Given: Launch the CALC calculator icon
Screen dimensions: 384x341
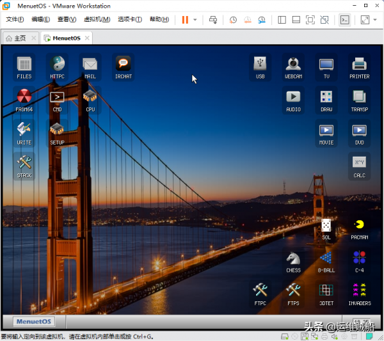Looking at the screenshot, I should [360, 164].
